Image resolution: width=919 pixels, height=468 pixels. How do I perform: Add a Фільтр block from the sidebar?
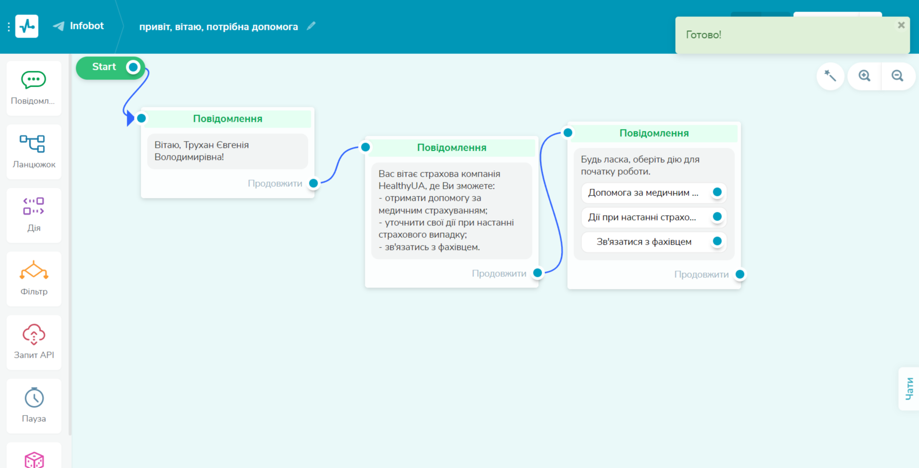click(34, 279)
